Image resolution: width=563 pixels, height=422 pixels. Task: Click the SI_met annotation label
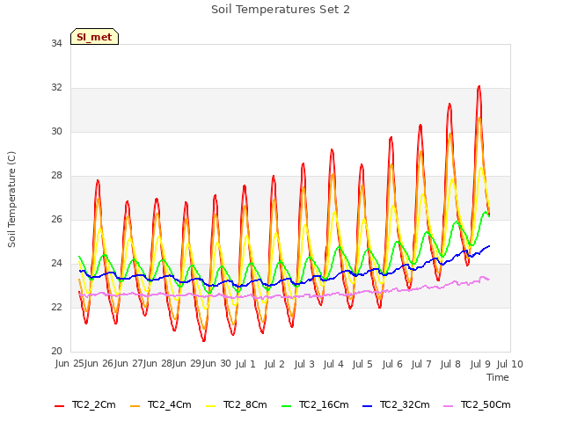click(x=94, y=37)
